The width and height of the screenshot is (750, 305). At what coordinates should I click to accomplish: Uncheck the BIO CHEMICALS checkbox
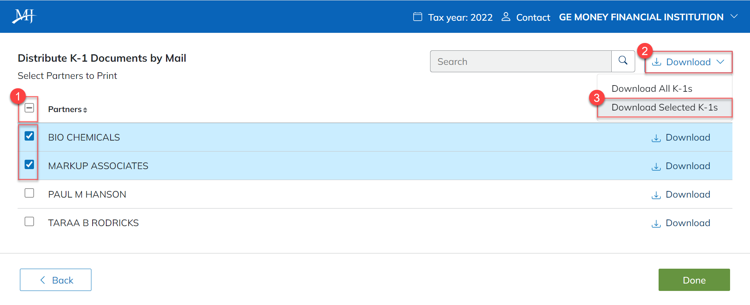point(29,136)
